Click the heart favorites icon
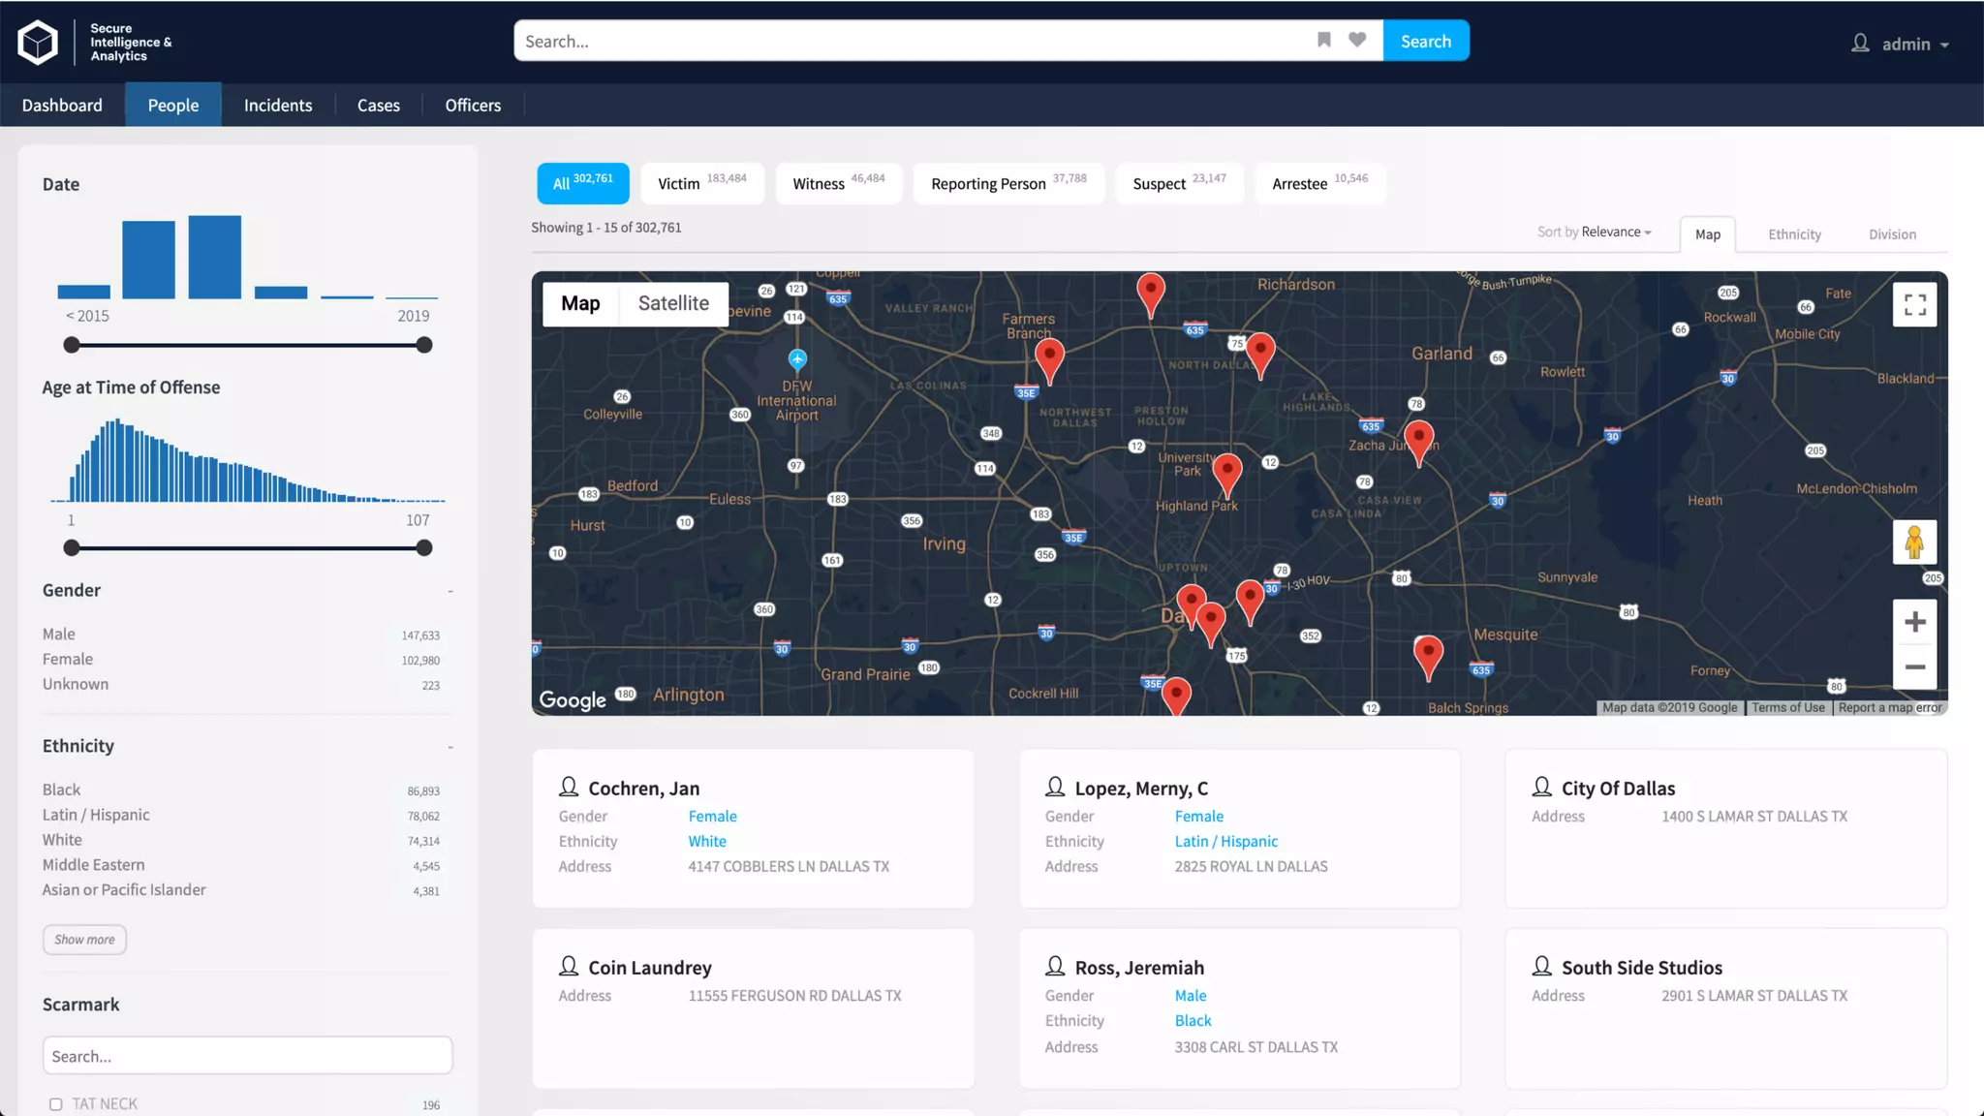The image size is (1984, 1116). pyautogui.click(x=1357, y=40)
